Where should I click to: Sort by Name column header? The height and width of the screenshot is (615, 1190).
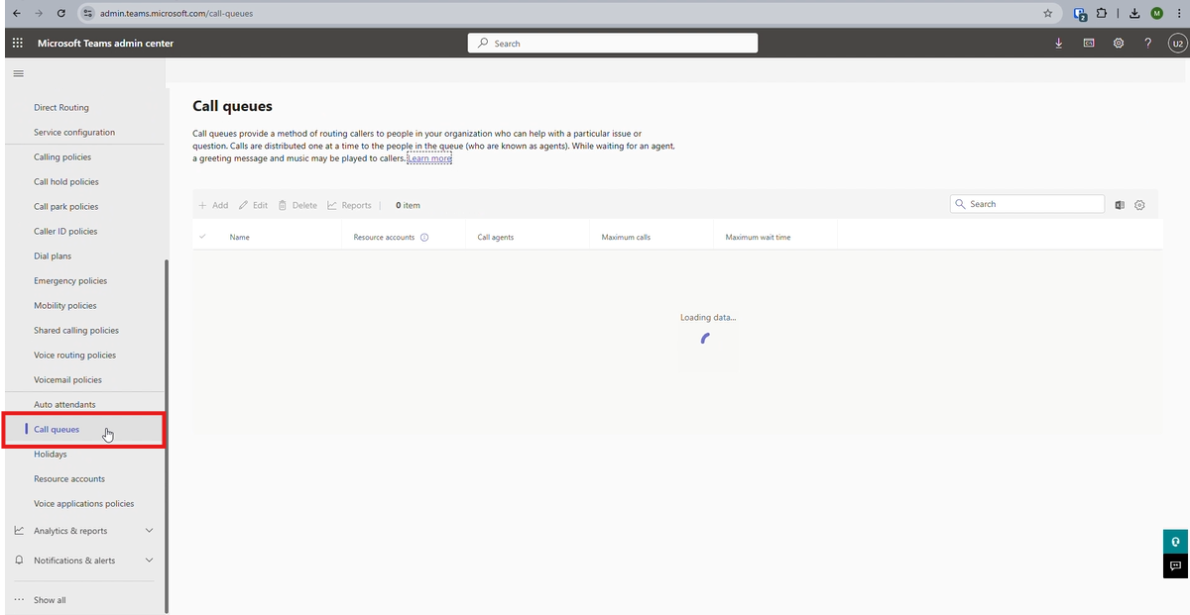pos(239,238)
